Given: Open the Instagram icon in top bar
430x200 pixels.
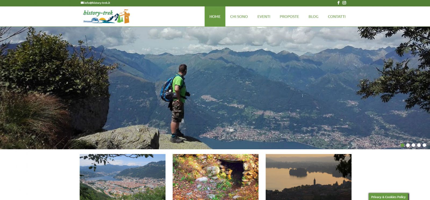Looking at the screenshot, I should coord(344,3).
